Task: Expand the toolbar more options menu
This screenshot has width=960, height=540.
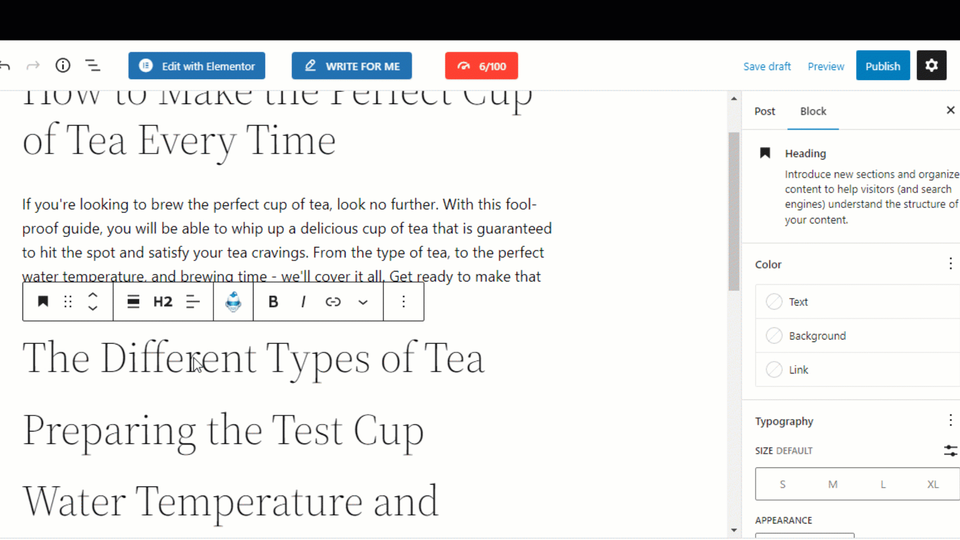Action: point(403,302)
